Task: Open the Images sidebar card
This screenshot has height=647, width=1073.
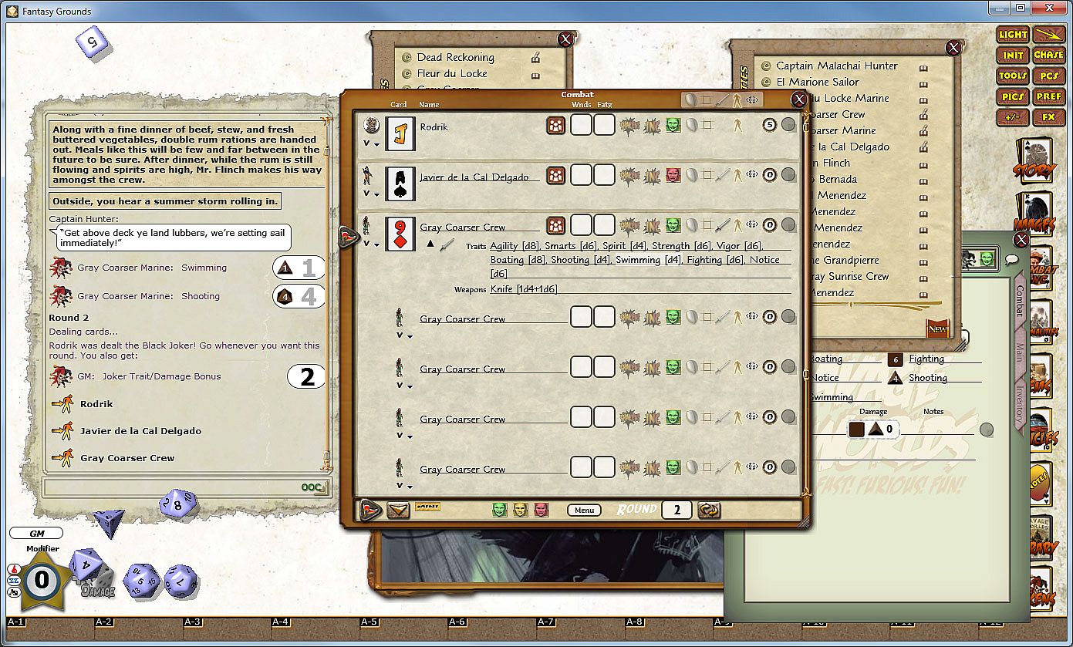Action: click(x=1034, y=214)
